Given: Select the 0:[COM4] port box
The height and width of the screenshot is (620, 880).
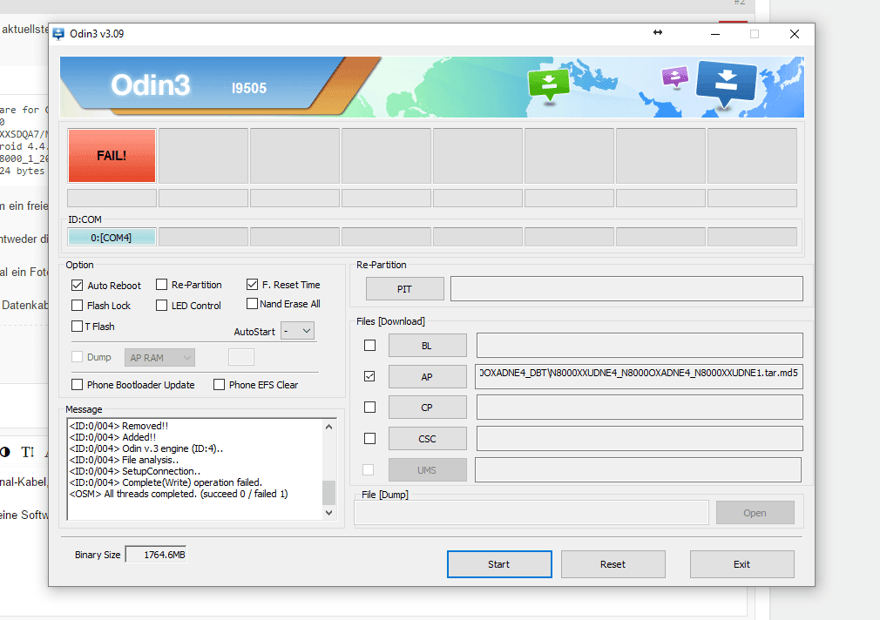Looking at the screenshot, I should (x=112, y=238).
